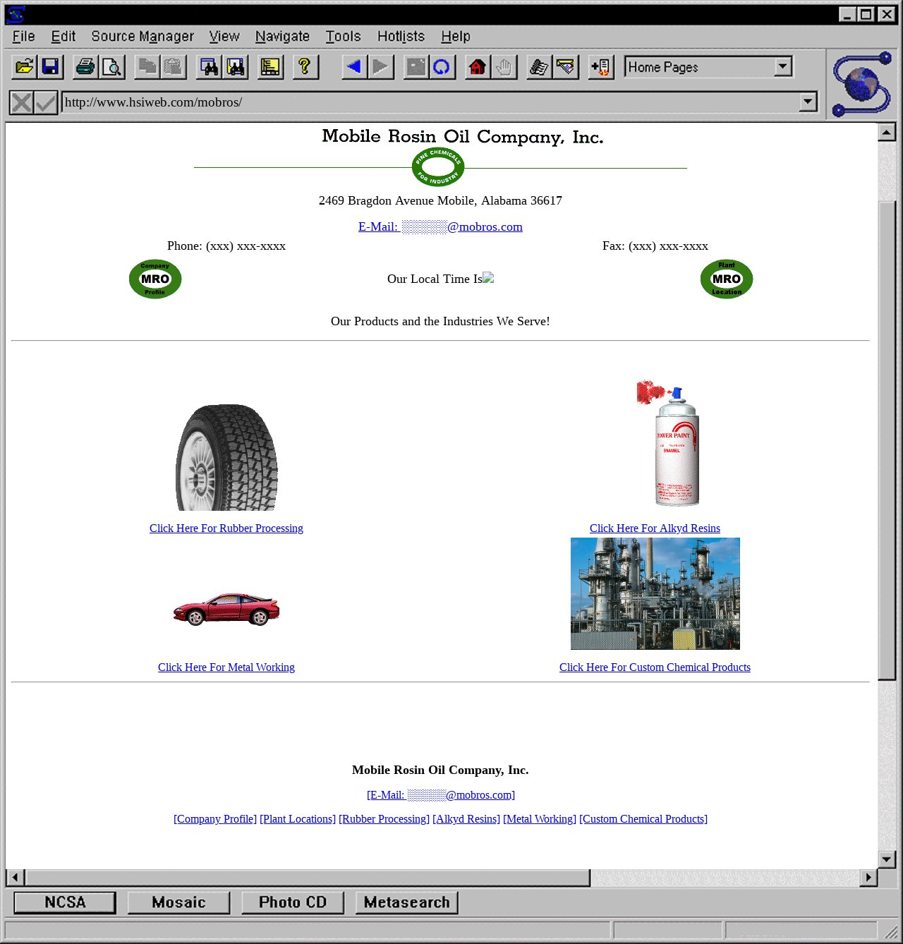Click the Print Preview magnifier icon

click(x=111, y=67)
